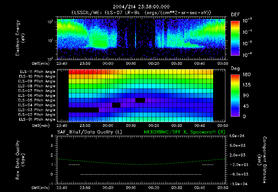Image resolution: width=278 pixels, height=192 pixels.
Task: Select the ELS-10 Pitch Angle row label
Action: point(37,76)
